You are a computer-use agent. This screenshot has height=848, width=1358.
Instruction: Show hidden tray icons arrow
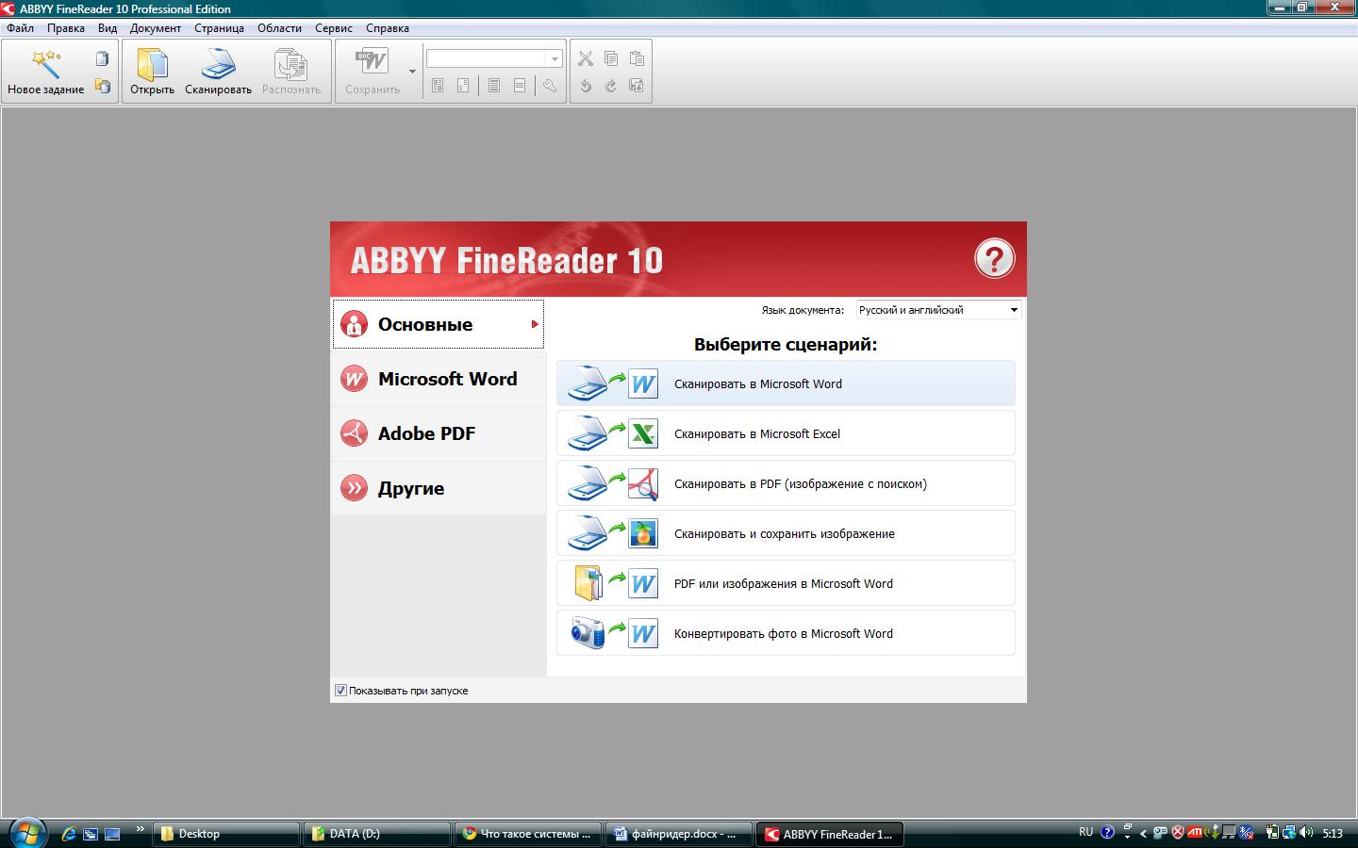tap(1143, 833)
